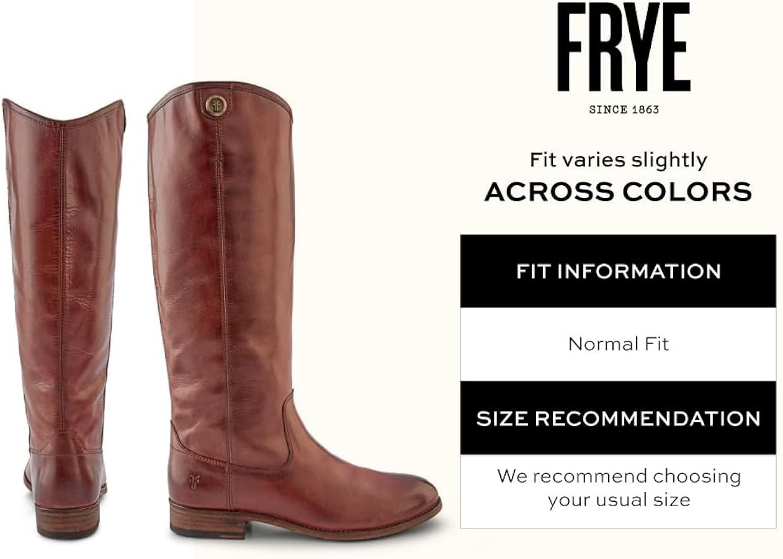
Task: Click the back seam of rear-view boot
Action: click(x=61, y=279)
